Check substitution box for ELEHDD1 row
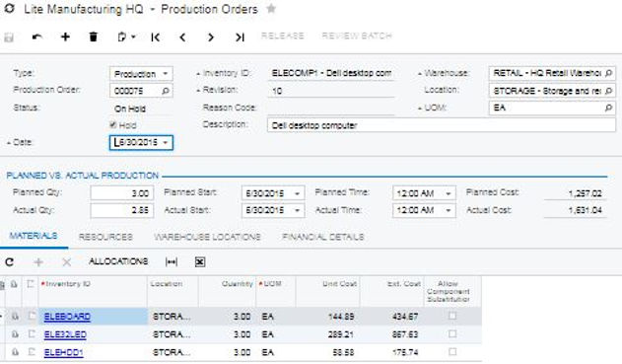The image size is (622, 364). (x=452, y=352)
